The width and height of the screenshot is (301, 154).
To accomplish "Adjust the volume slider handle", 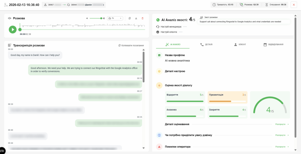I will pos(101,18).
